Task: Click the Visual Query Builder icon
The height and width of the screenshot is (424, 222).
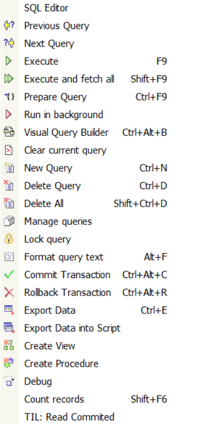Action: pos(9,132)
